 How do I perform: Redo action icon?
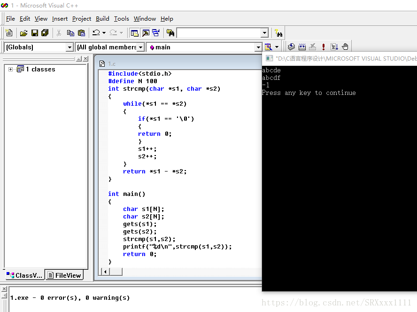(113, 33)
